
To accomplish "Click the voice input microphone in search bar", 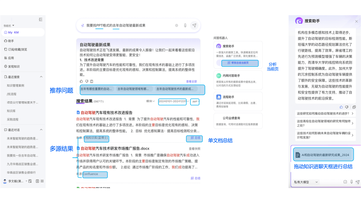I will coord(185,25).
